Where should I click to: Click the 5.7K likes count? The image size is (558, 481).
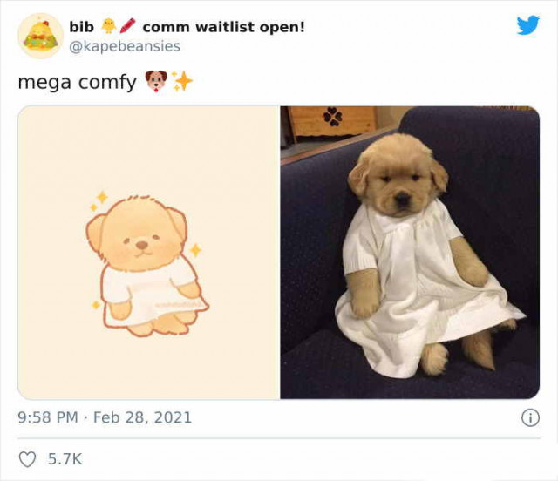(65, 459)
